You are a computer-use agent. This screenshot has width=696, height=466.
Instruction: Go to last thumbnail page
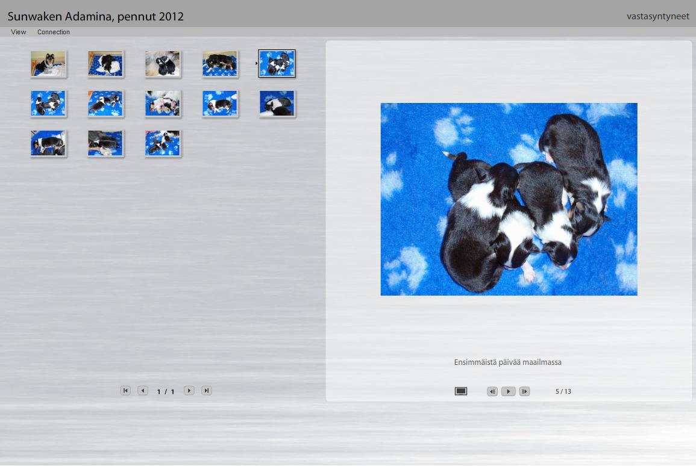[x=207, y=391]
